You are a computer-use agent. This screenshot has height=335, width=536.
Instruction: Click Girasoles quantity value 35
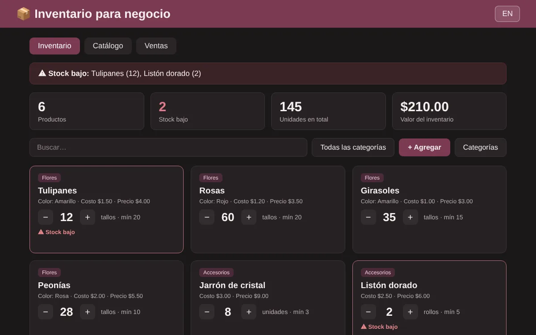click(389, 217)
